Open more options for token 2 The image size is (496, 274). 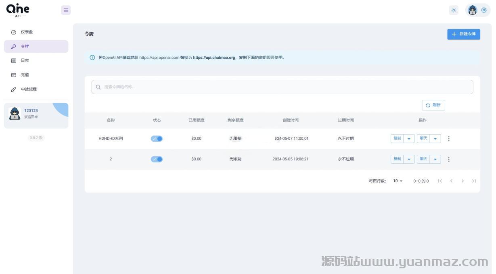pos(449,159)
